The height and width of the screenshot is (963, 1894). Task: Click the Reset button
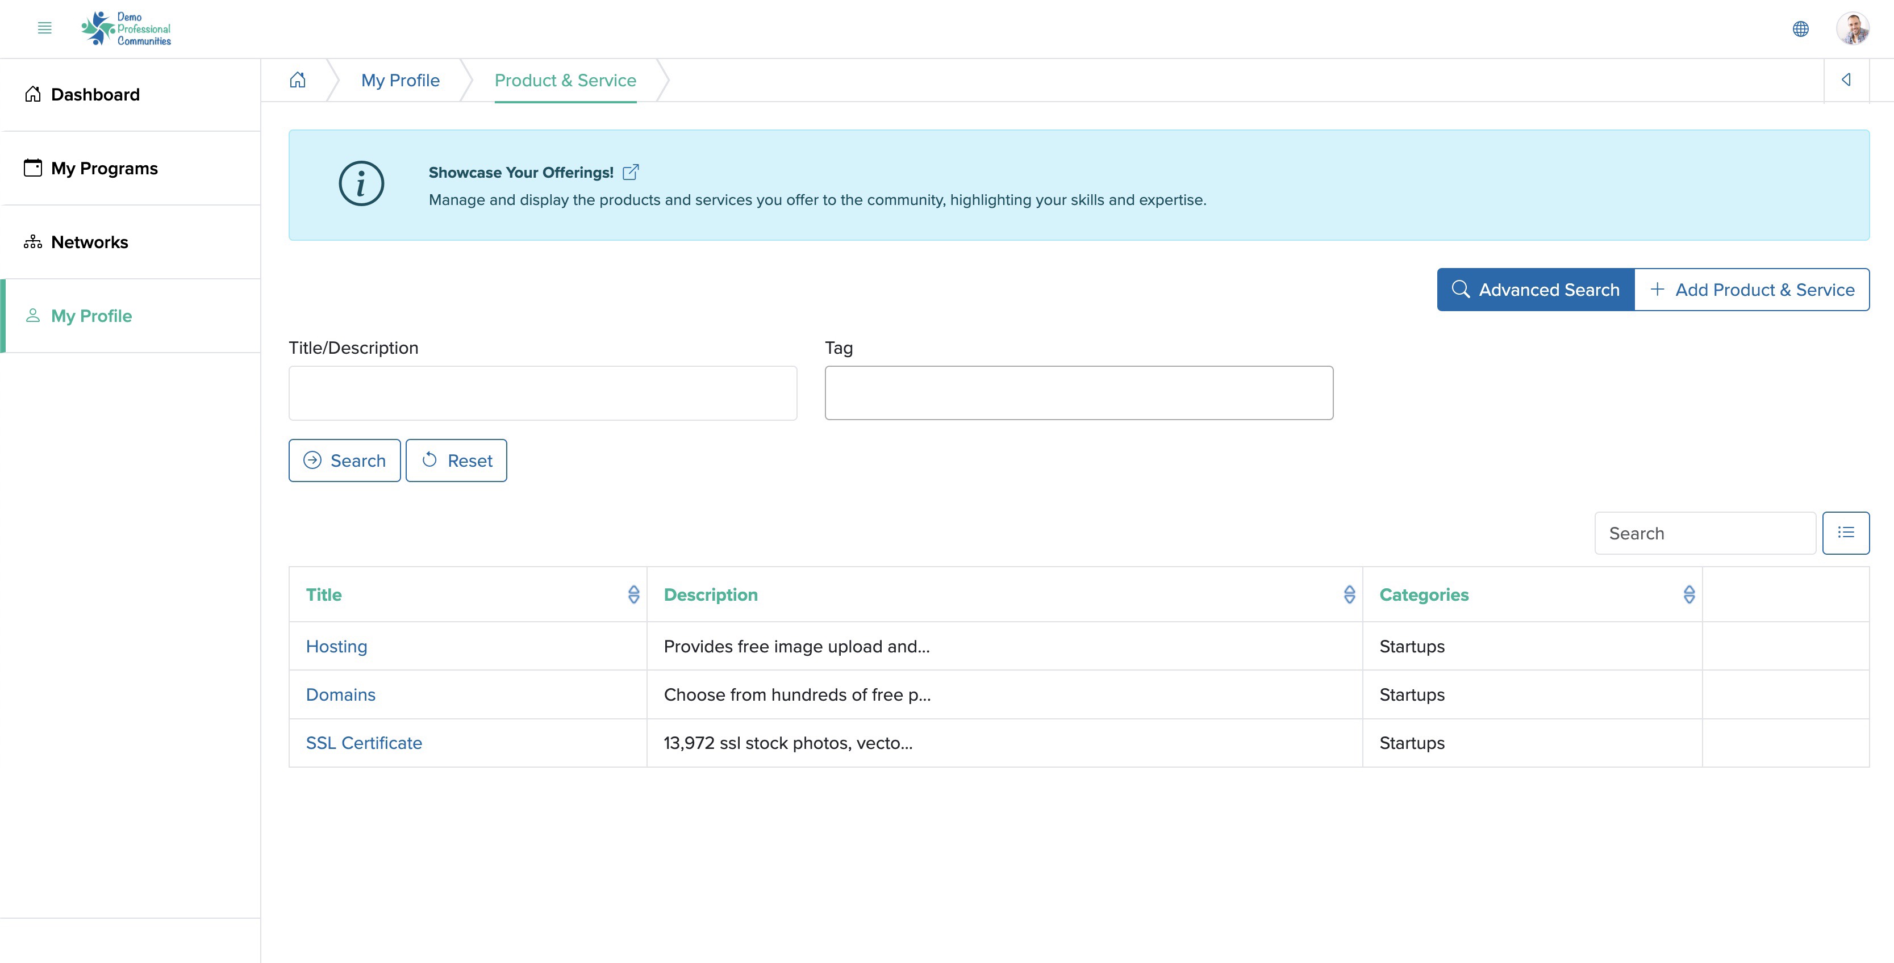click(456, 460)
